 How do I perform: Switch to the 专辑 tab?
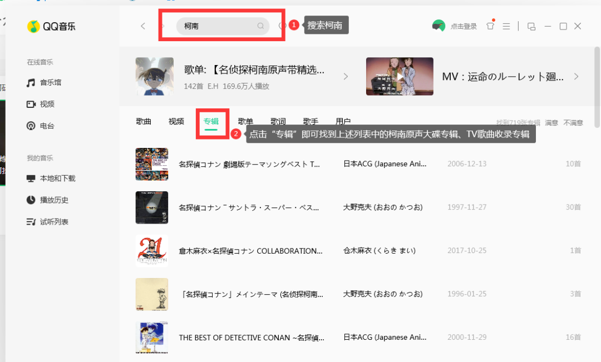point(211,121)
